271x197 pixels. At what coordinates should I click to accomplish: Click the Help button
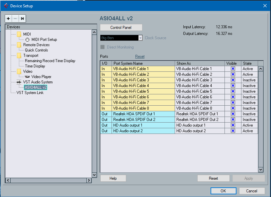coord(113,178)
